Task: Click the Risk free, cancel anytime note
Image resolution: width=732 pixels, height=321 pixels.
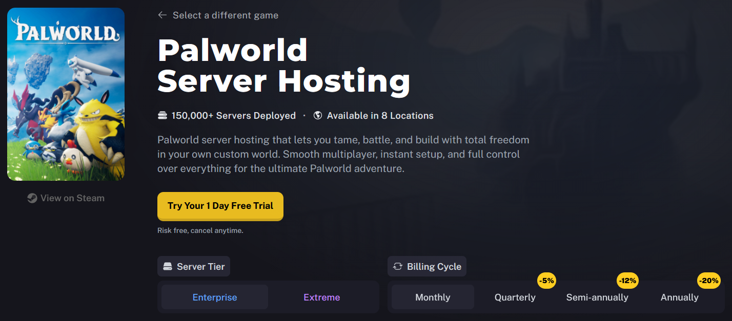Action: pyautogui.click(x=200, y=231)
